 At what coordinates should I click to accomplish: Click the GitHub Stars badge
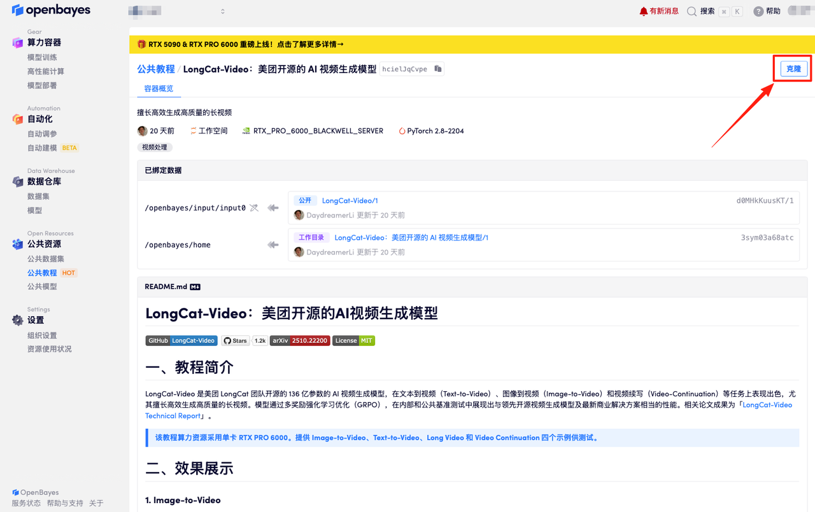[x=236, y=340]
